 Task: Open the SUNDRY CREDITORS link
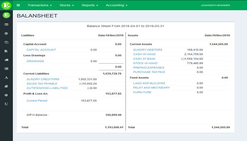43,79
